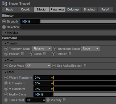Screen dimensions: 116x104
Task: Open the Deformer tab
Action: [73, 10]
